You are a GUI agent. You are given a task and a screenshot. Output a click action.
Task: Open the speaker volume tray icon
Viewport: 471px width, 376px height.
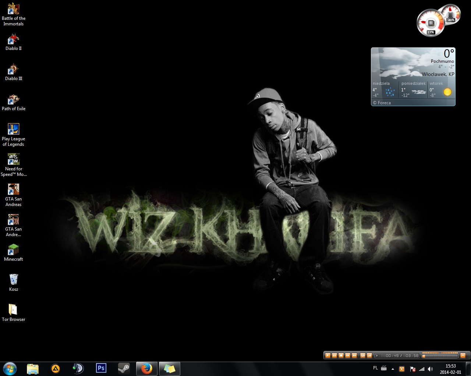pos(430,369)
